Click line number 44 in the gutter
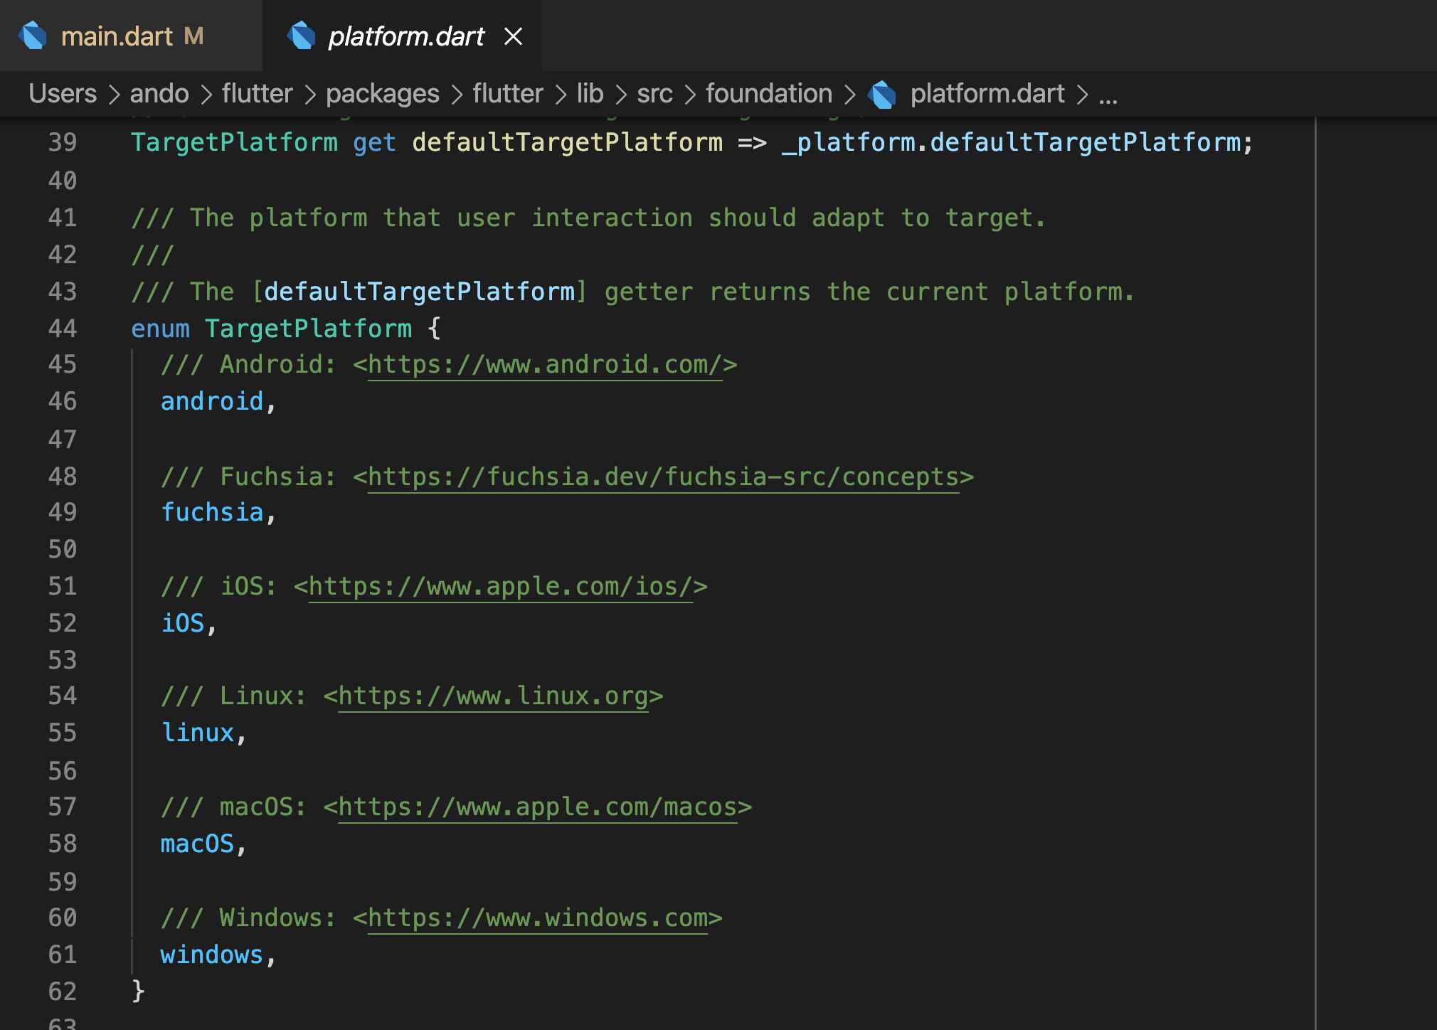 (x=63, y=328)
